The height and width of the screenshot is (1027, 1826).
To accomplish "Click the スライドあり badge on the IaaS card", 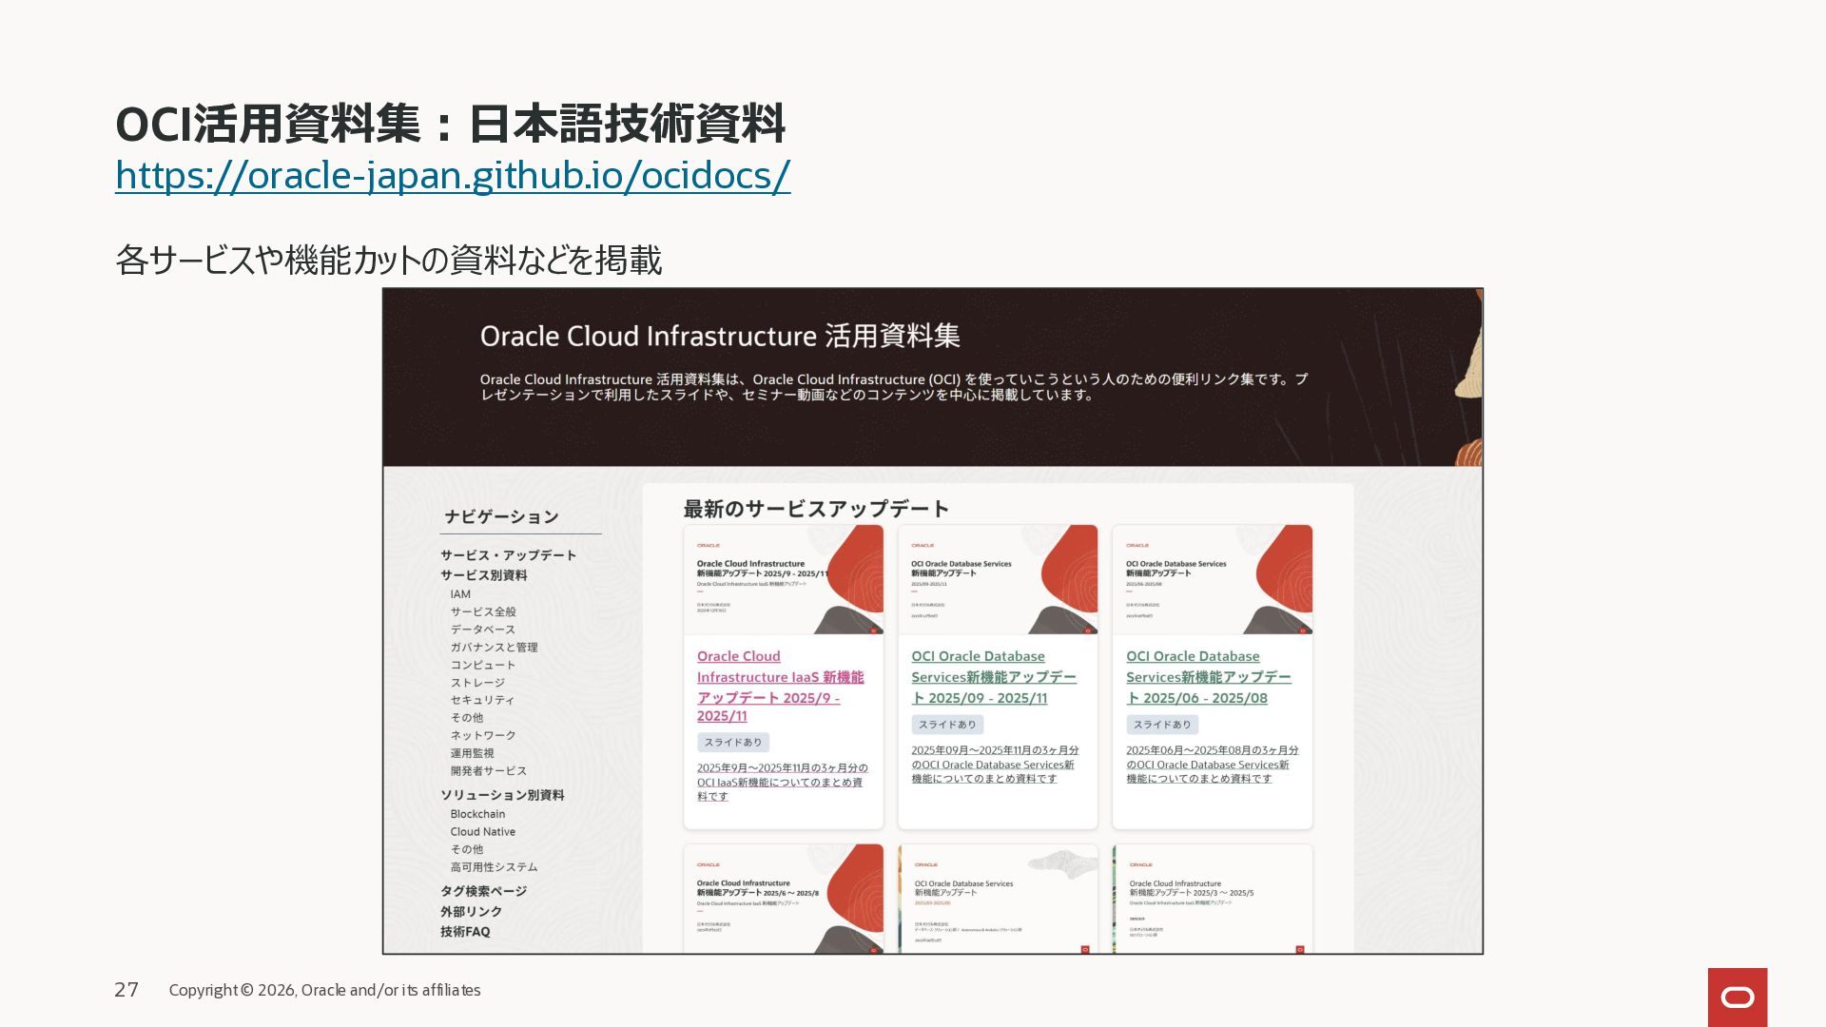I will [732, 743].
